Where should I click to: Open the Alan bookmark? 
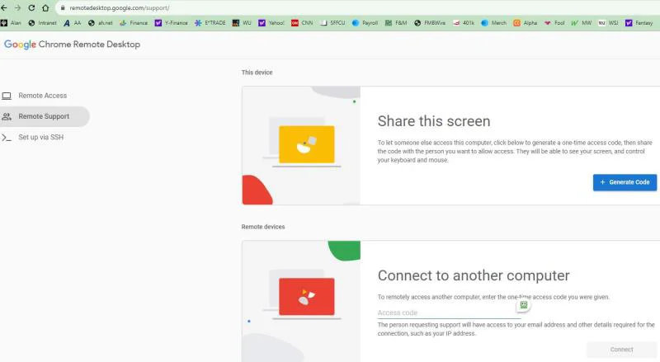click(x=11, y=23)
